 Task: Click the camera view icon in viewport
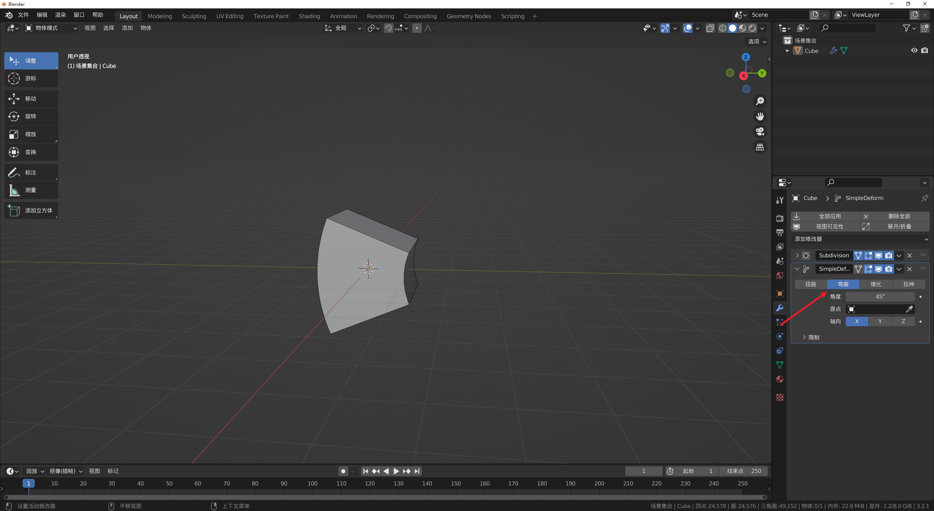(760, 131)
